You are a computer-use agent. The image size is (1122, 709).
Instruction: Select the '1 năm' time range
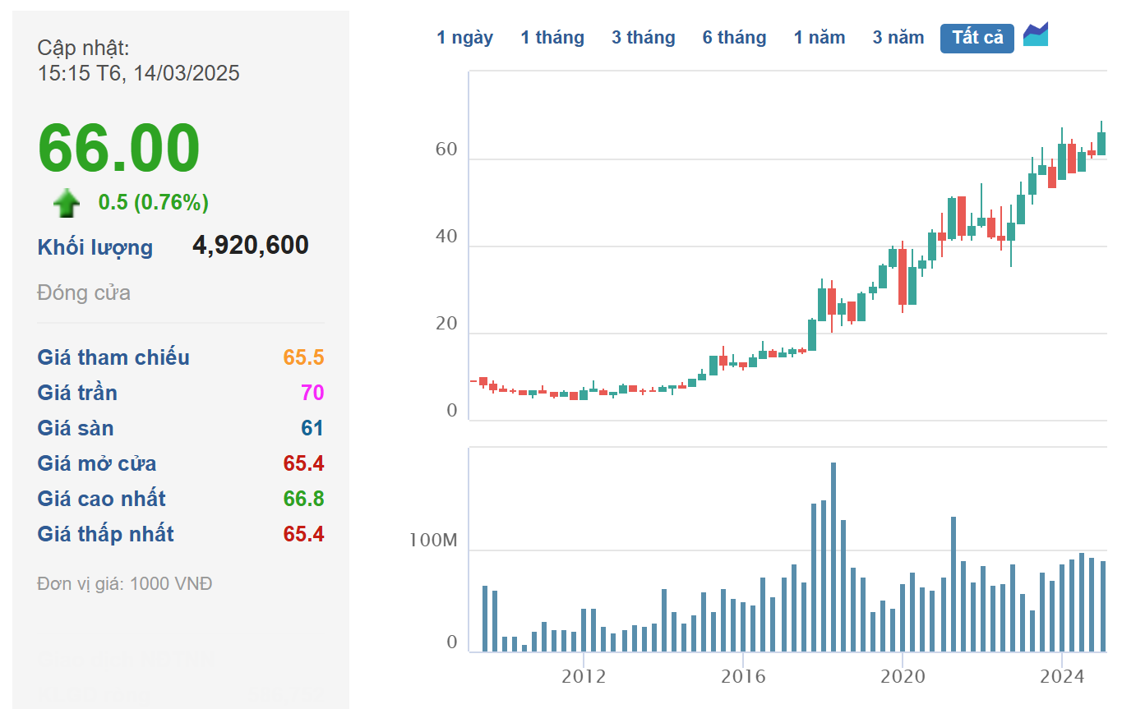tap(820, 38)
